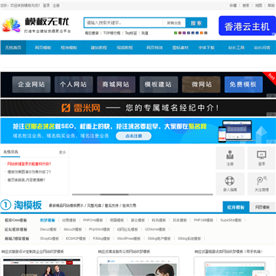Image resolution: width=276 pixels, height=276 pixels.
Task: Click the 点击注册 button in the blue banner
Action: (133, 136)
